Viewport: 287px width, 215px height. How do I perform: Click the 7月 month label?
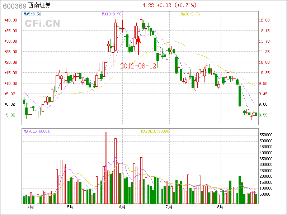[x=169, y=207]
